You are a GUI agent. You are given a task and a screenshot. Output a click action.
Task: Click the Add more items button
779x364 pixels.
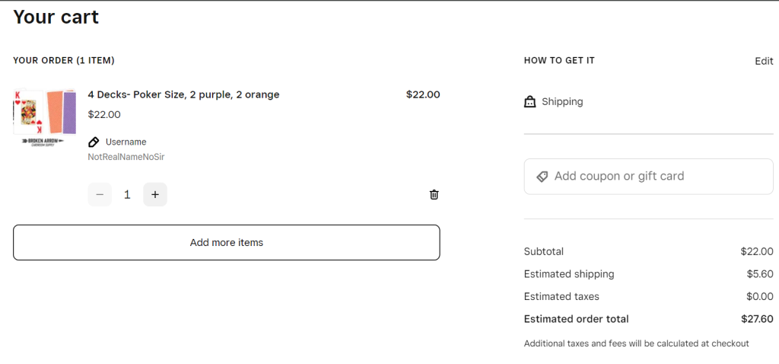click(226, 242)
